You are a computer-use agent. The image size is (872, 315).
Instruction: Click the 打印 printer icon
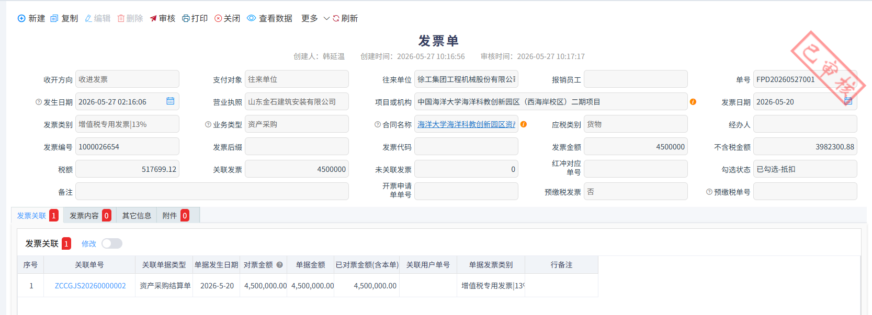tap(186, 18)
